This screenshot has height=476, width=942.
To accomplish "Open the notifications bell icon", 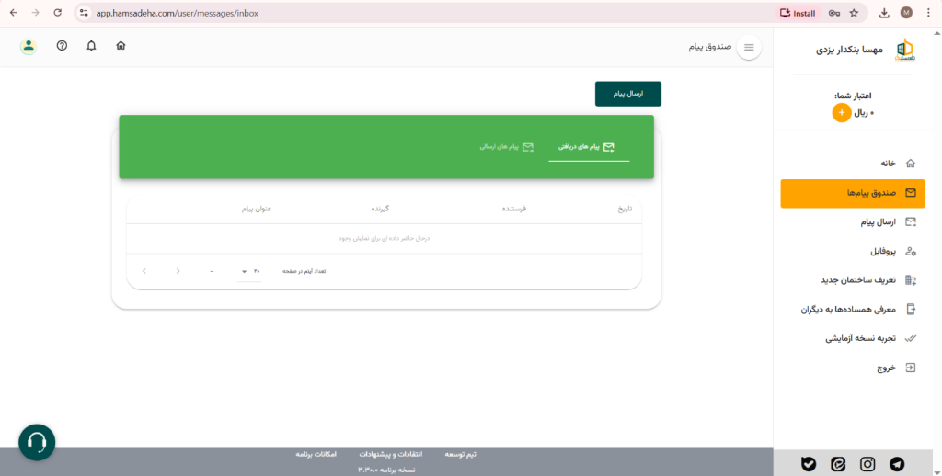I will [91, 46].
